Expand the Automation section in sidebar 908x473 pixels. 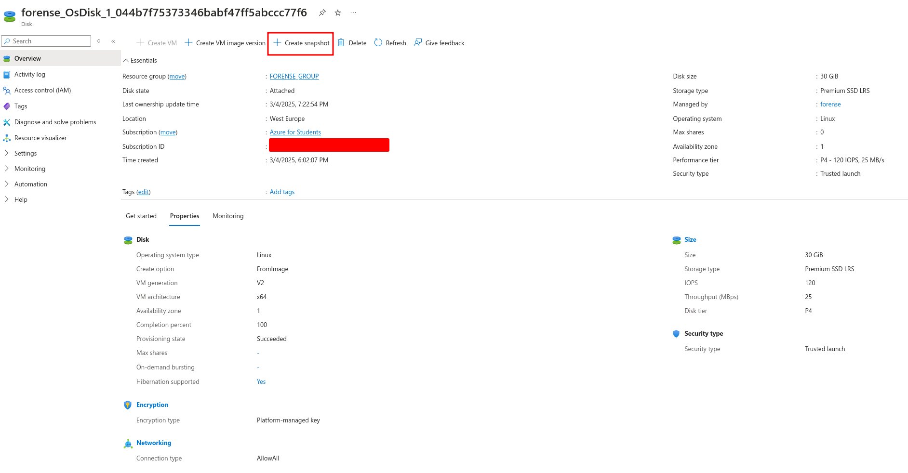[x=7, y=184]
